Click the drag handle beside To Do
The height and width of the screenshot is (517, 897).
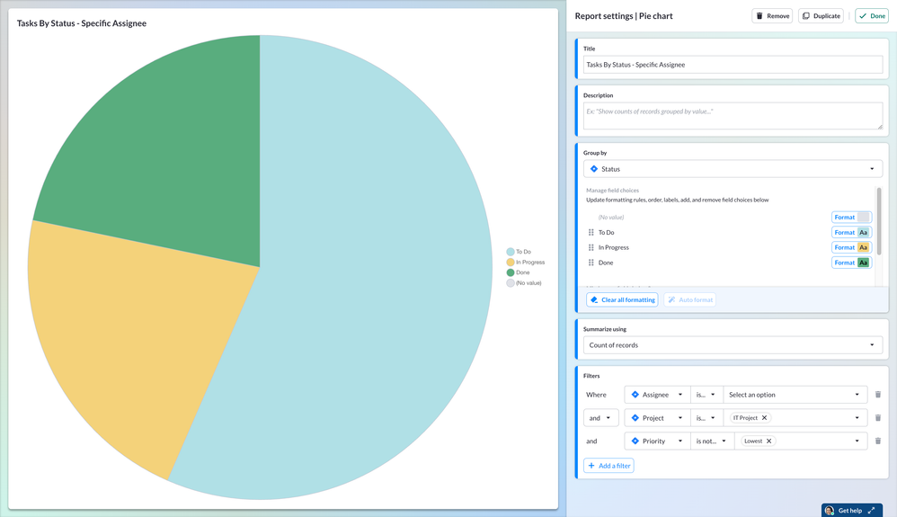tap(591, 233)
